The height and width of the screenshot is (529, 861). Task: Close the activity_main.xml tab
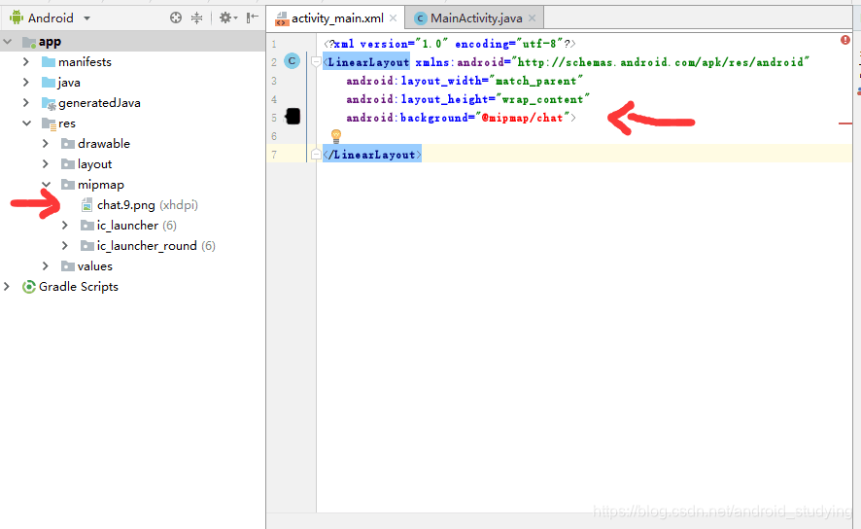click(x=394, y=18)
